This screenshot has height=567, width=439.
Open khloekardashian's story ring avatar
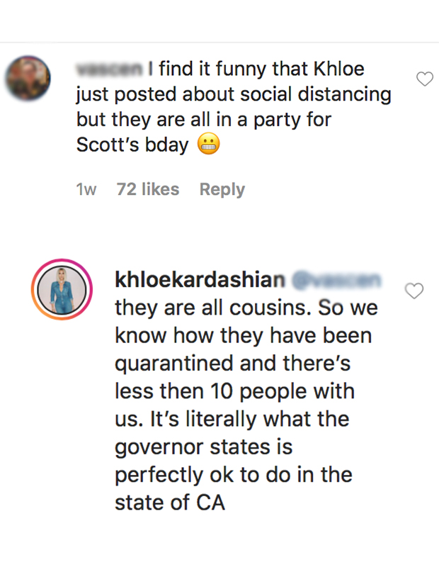click(62, 290)
